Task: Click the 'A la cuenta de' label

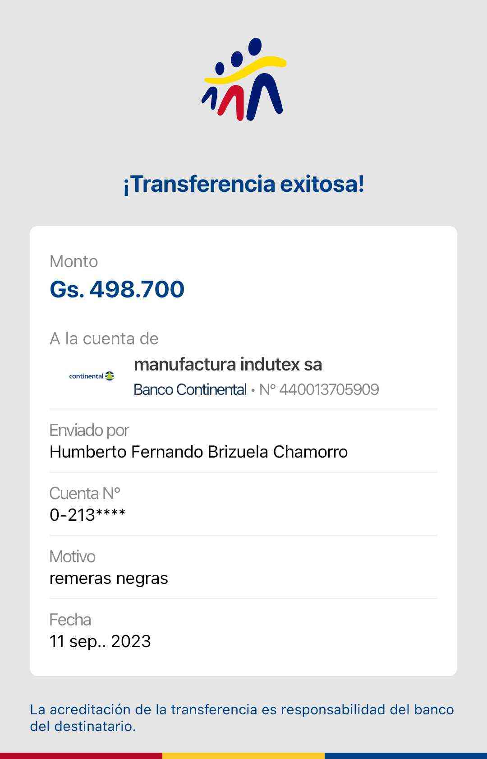Action: point(104,338)
